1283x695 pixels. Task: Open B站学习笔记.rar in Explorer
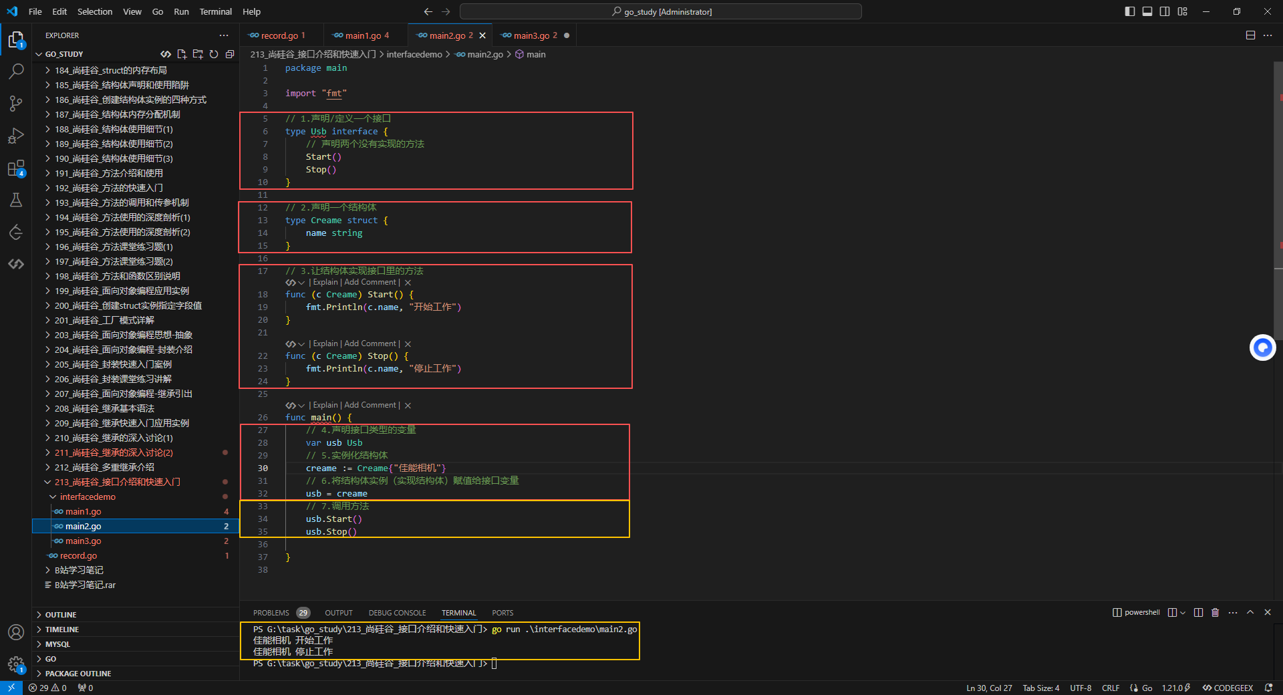click(136, 585)
